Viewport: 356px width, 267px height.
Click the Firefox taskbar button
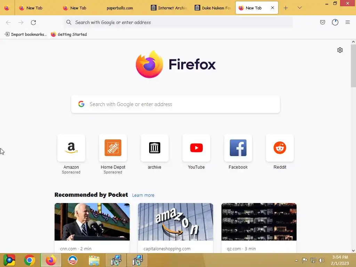[x=51, y=260]
